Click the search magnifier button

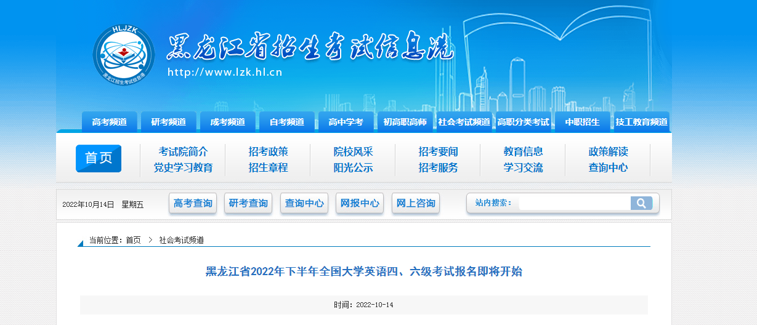tap(641, 203)
